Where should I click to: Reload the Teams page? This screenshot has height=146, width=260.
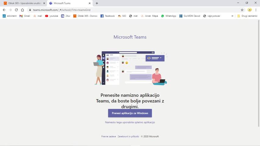16,10
